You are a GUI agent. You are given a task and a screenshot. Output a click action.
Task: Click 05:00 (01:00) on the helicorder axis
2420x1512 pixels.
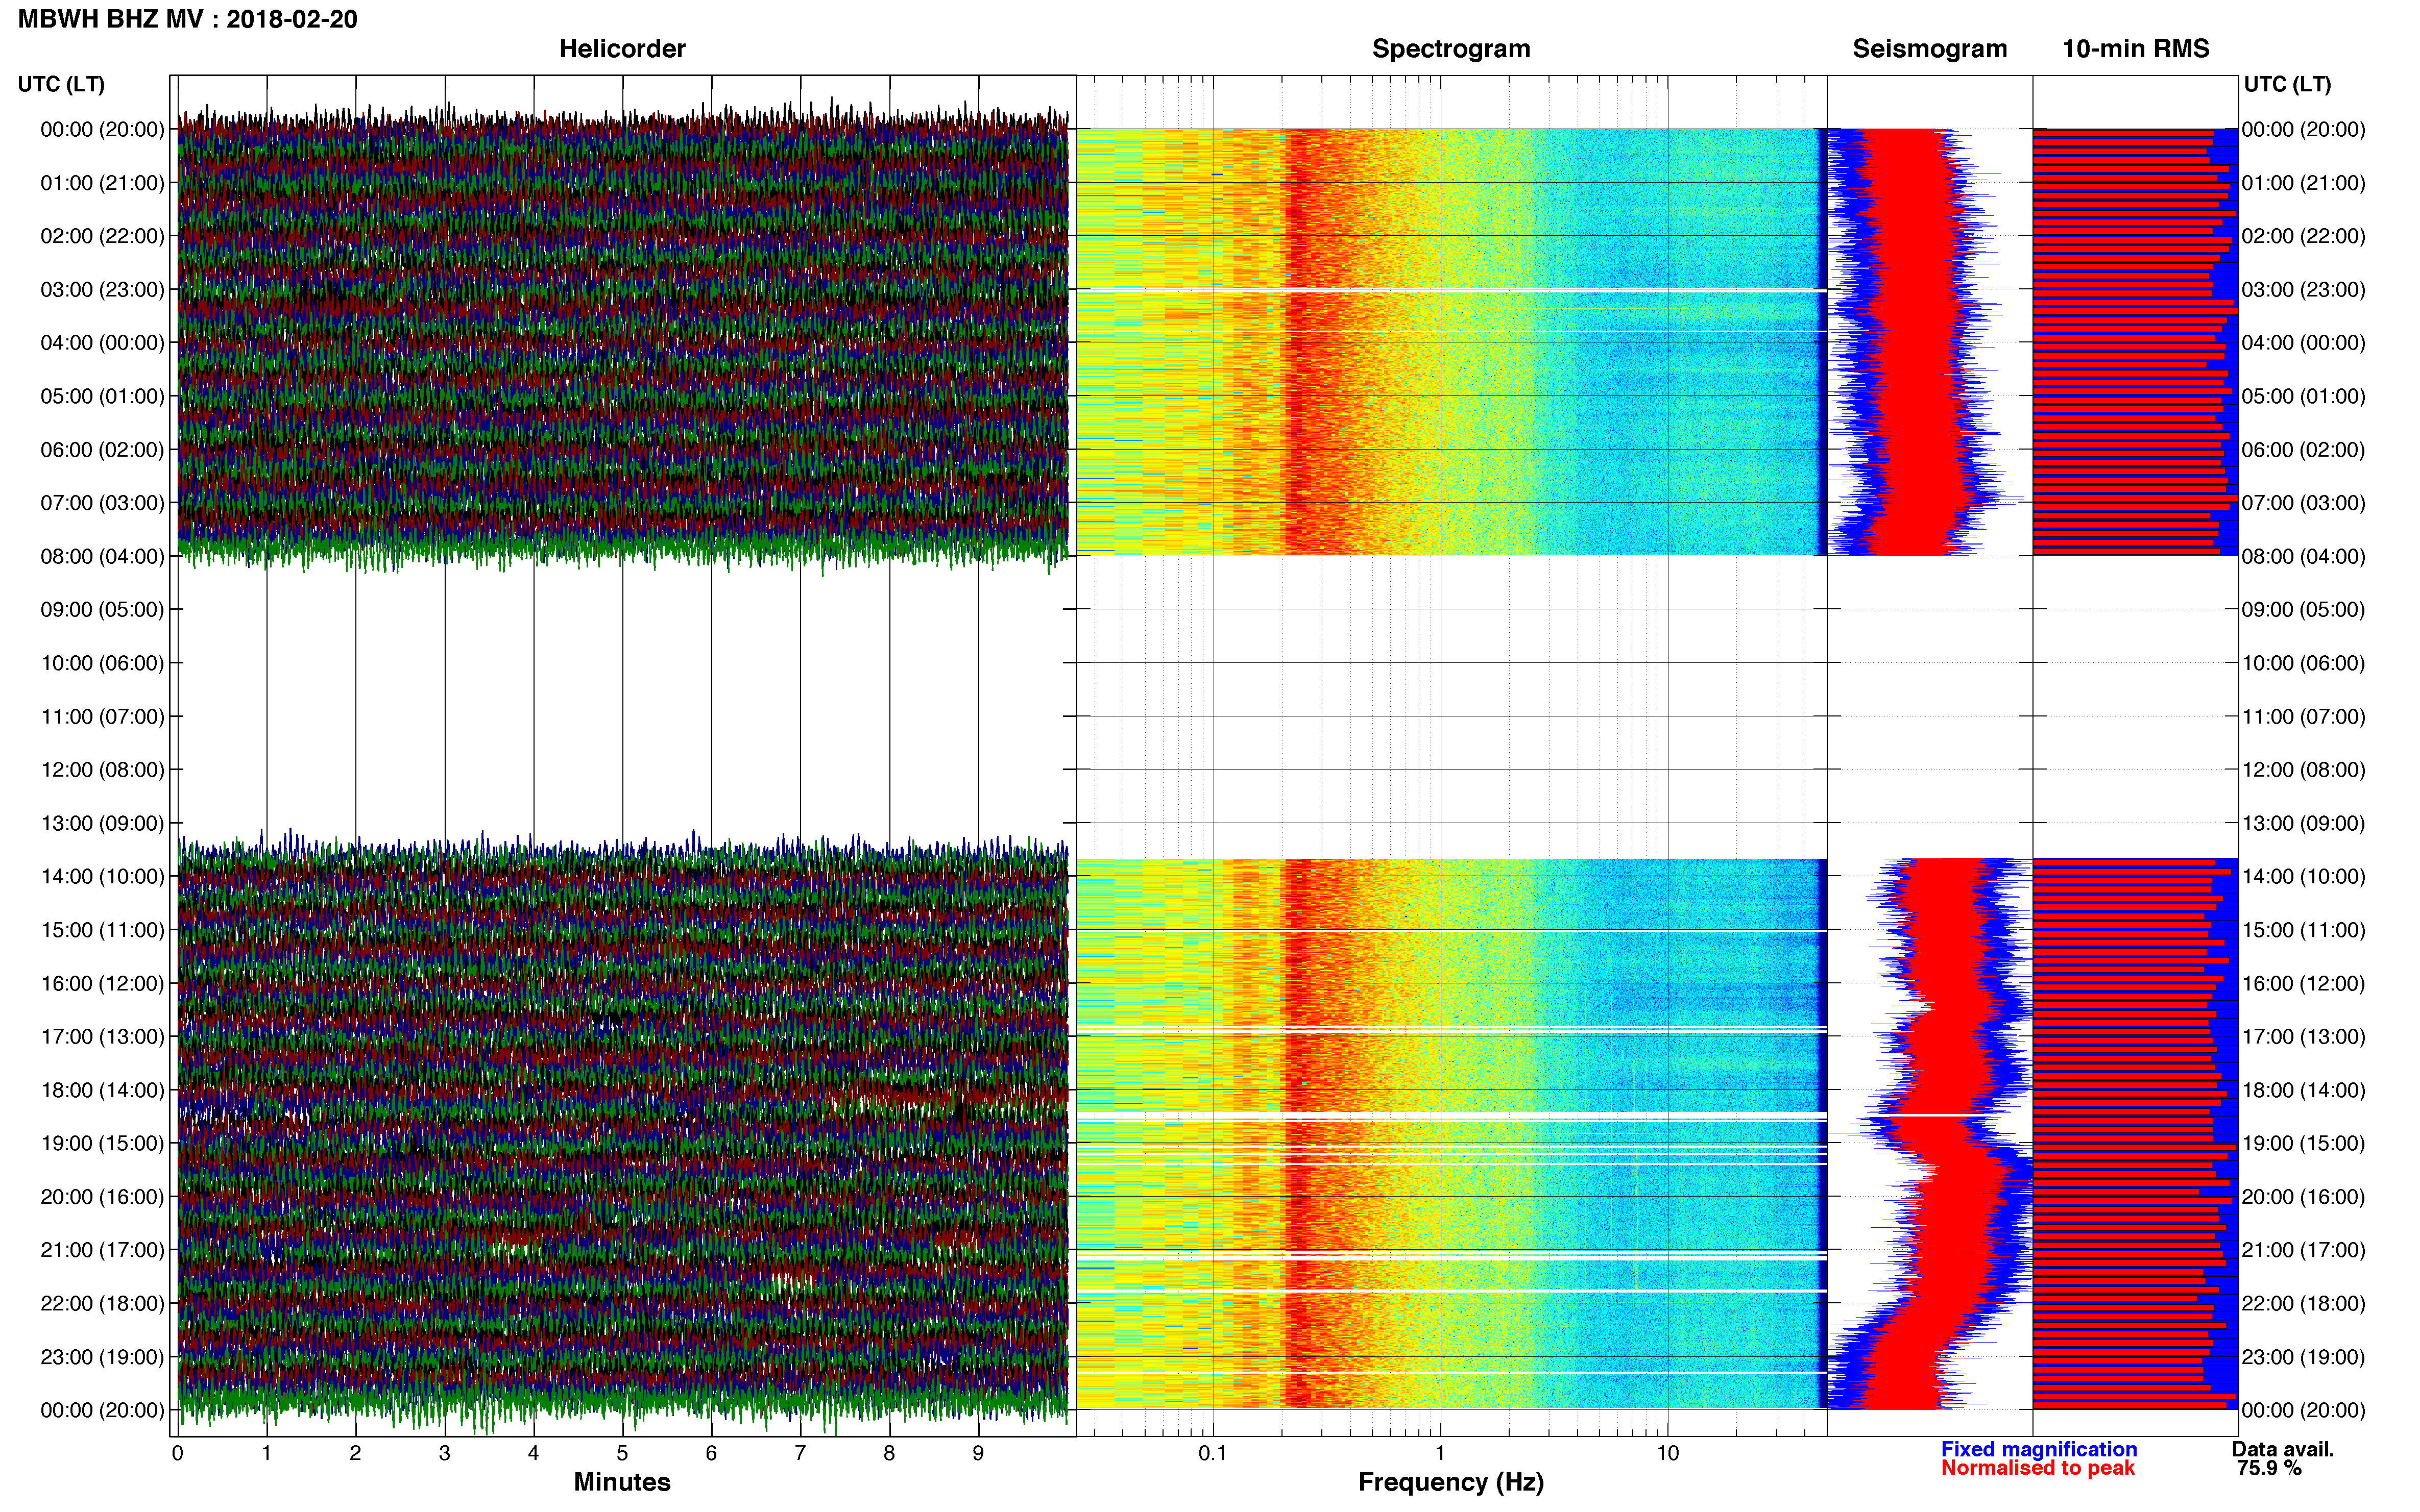(x=102, y=396)
